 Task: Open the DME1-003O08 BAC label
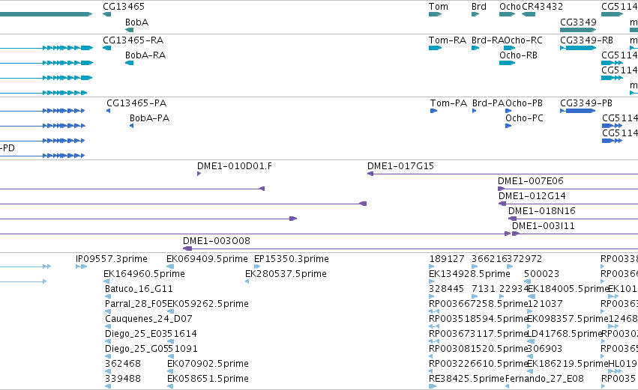[x=217, y=241]
